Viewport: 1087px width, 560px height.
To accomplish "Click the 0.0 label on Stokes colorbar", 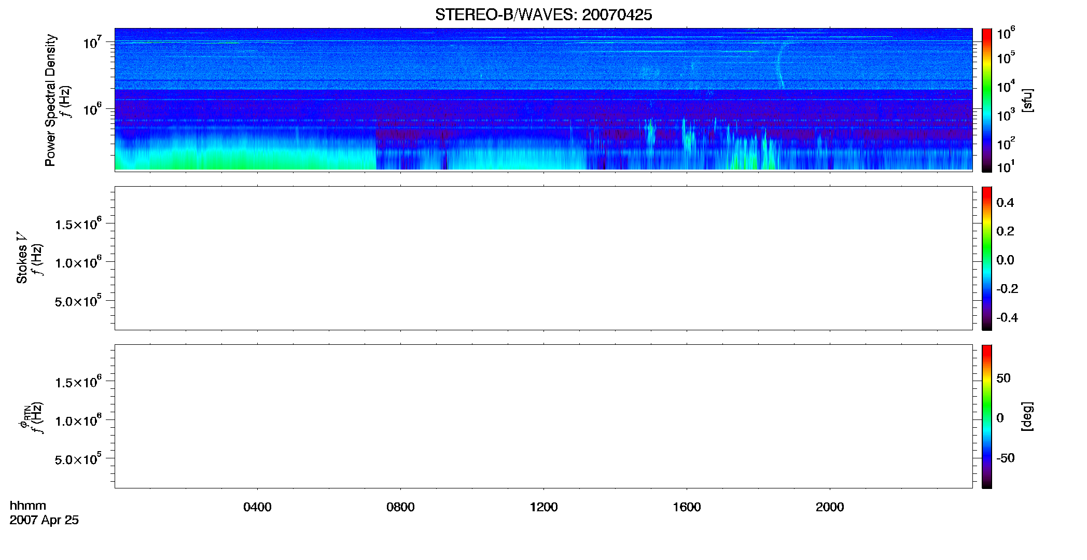I will (x=1005, y=260).
